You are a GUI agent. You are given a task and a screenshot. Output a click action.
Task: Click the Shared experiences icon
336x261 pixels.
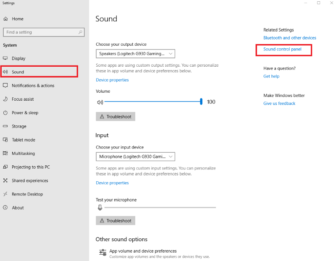coord(5,180)
